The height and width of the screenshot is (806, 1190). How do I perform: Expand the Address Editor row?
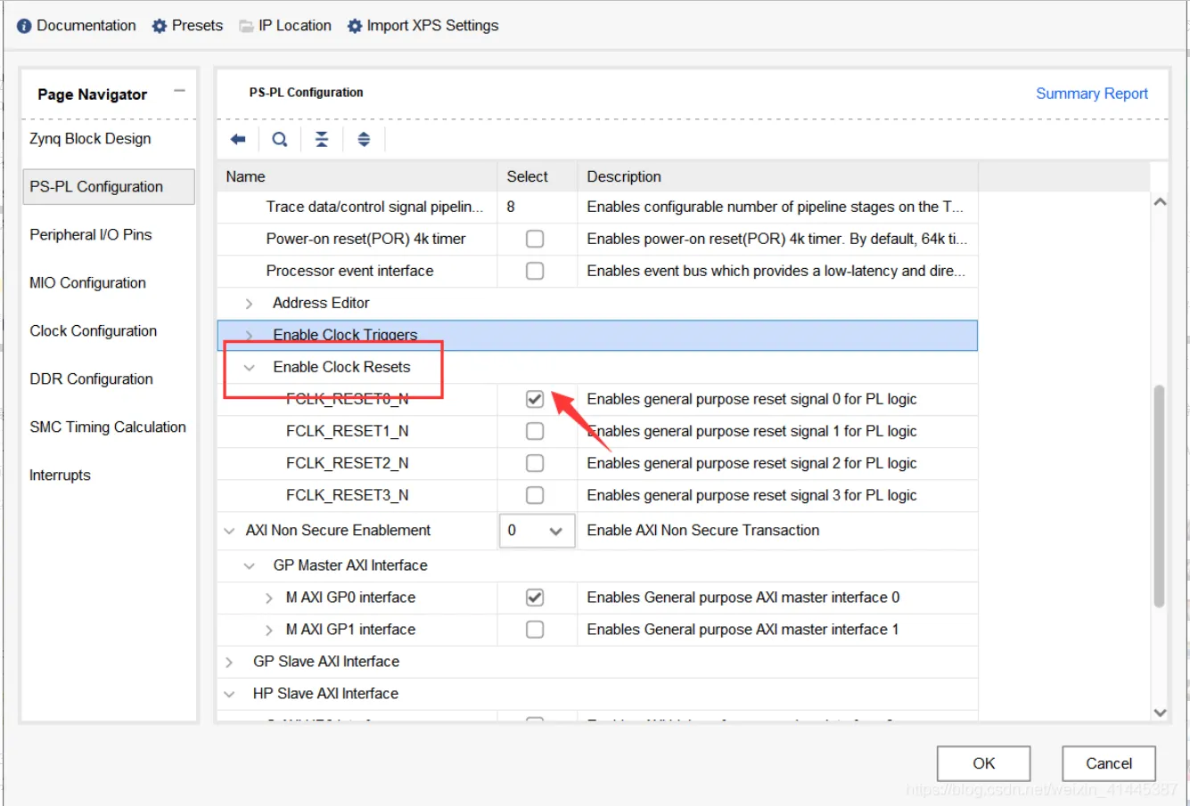(x=249, y=304)
